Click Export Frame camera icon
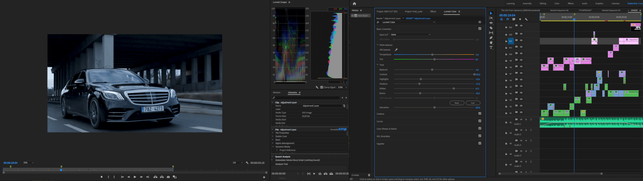The width and height of the screenshot is (643, 181). pyautogui.click(x=168, y=177)
